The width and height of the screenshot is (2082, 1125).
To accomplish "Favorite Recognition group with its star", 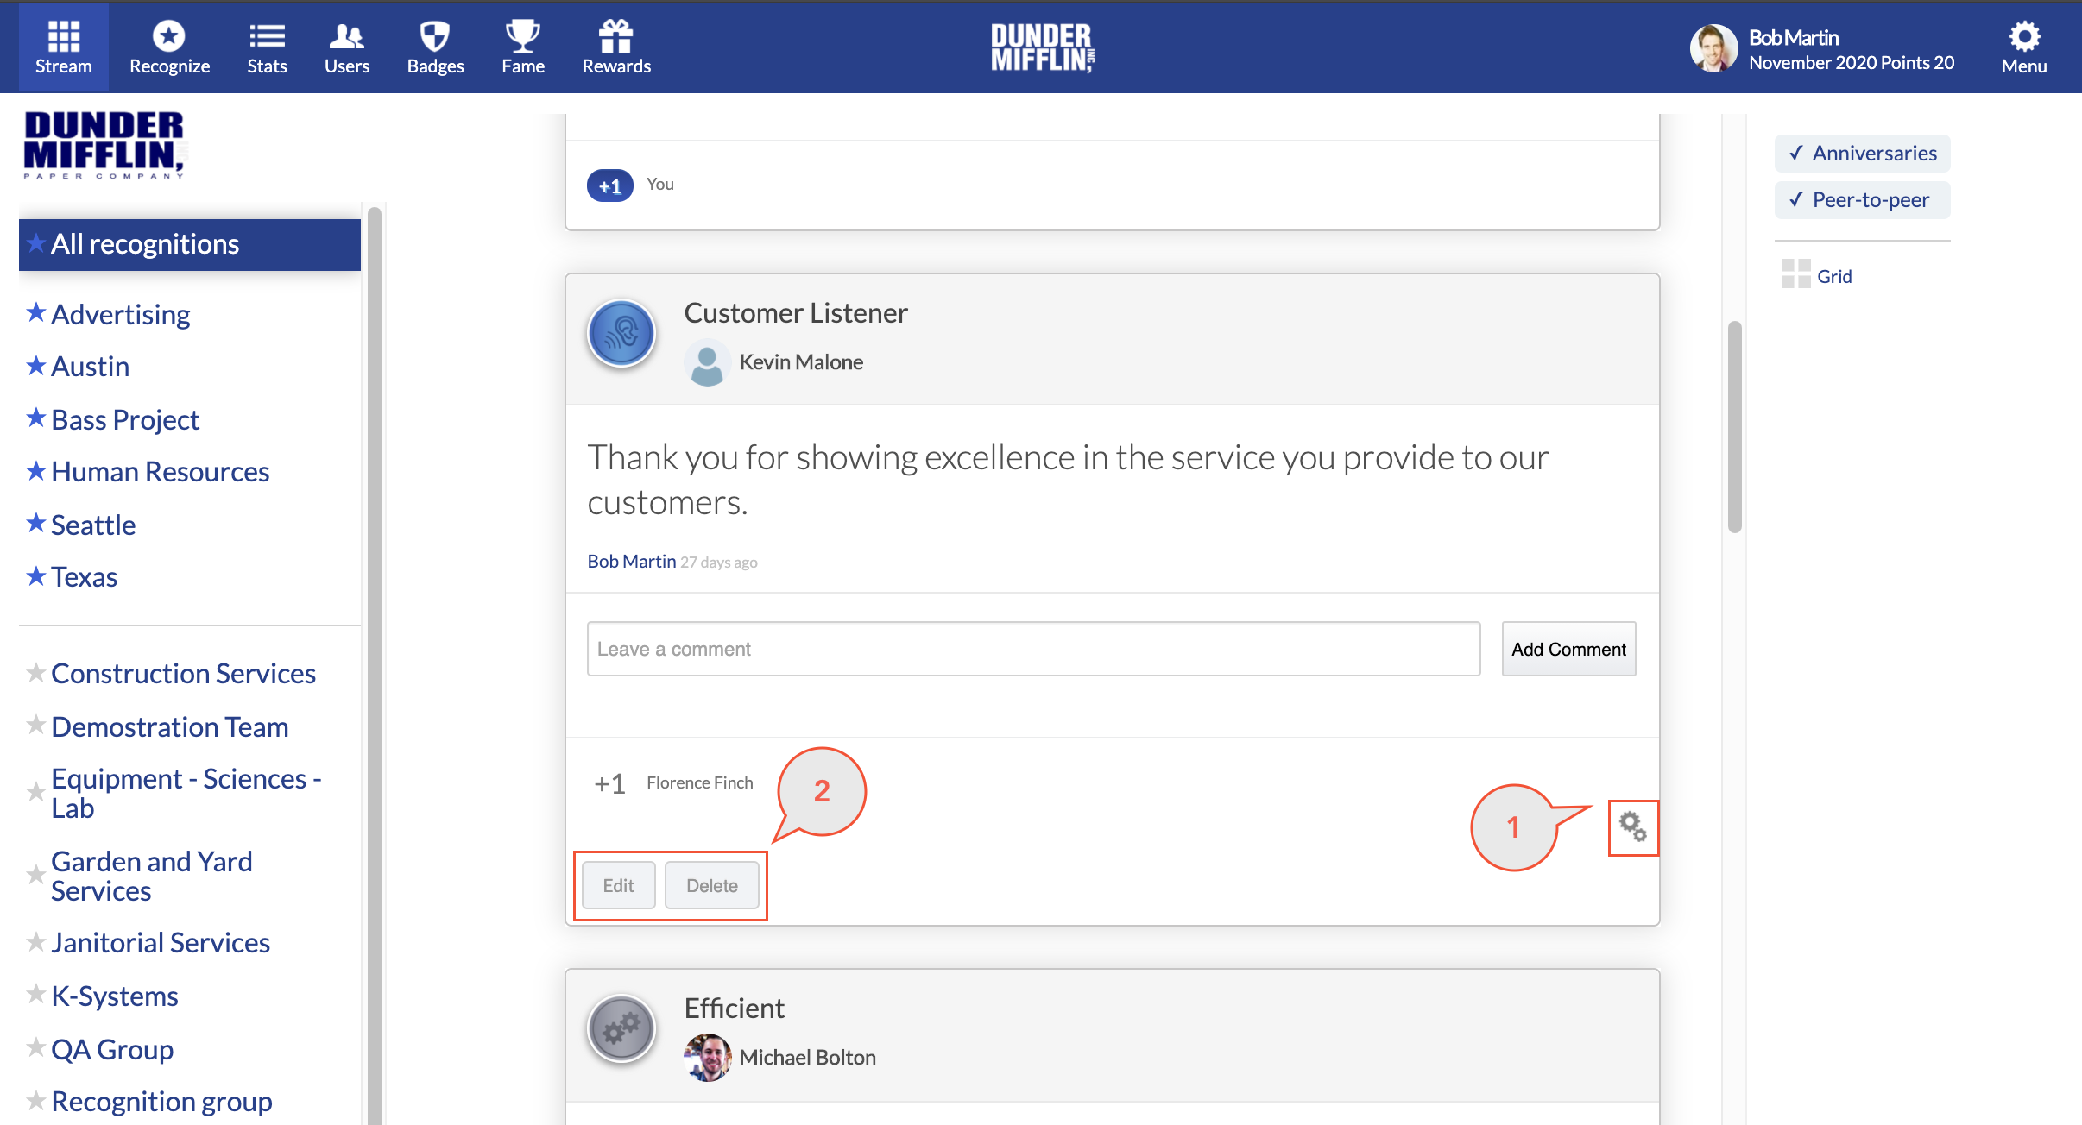I will (x=35, y=1101).
